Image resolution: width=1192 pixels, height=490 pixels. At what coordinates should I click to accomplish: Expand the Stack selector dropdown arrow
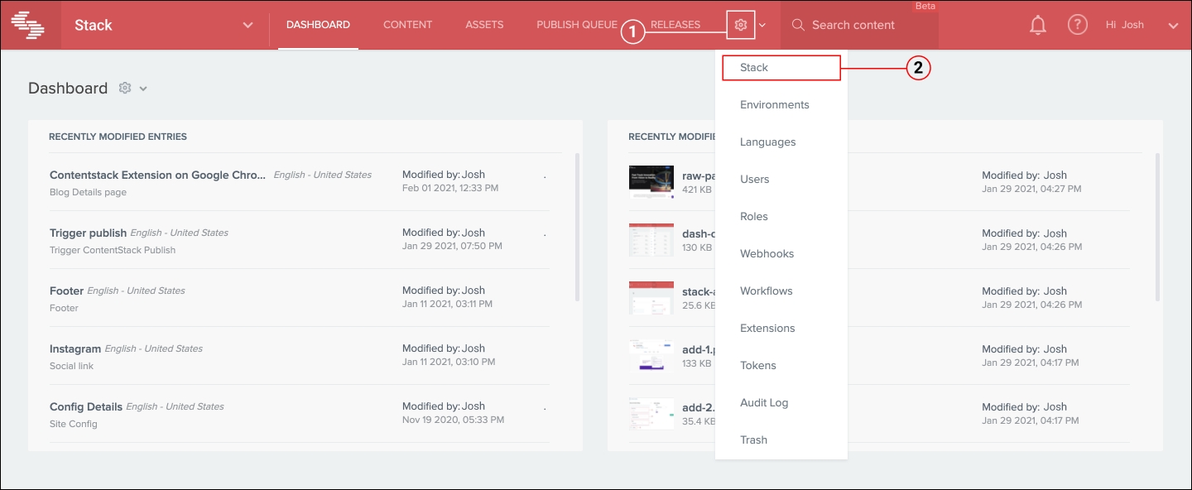(x=248, y=25)
